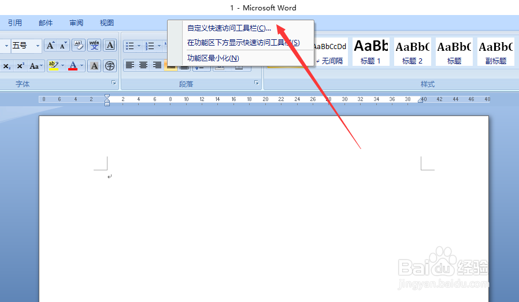Align text to the right
The width and height of the screenshot is (519, 302).
157,65
